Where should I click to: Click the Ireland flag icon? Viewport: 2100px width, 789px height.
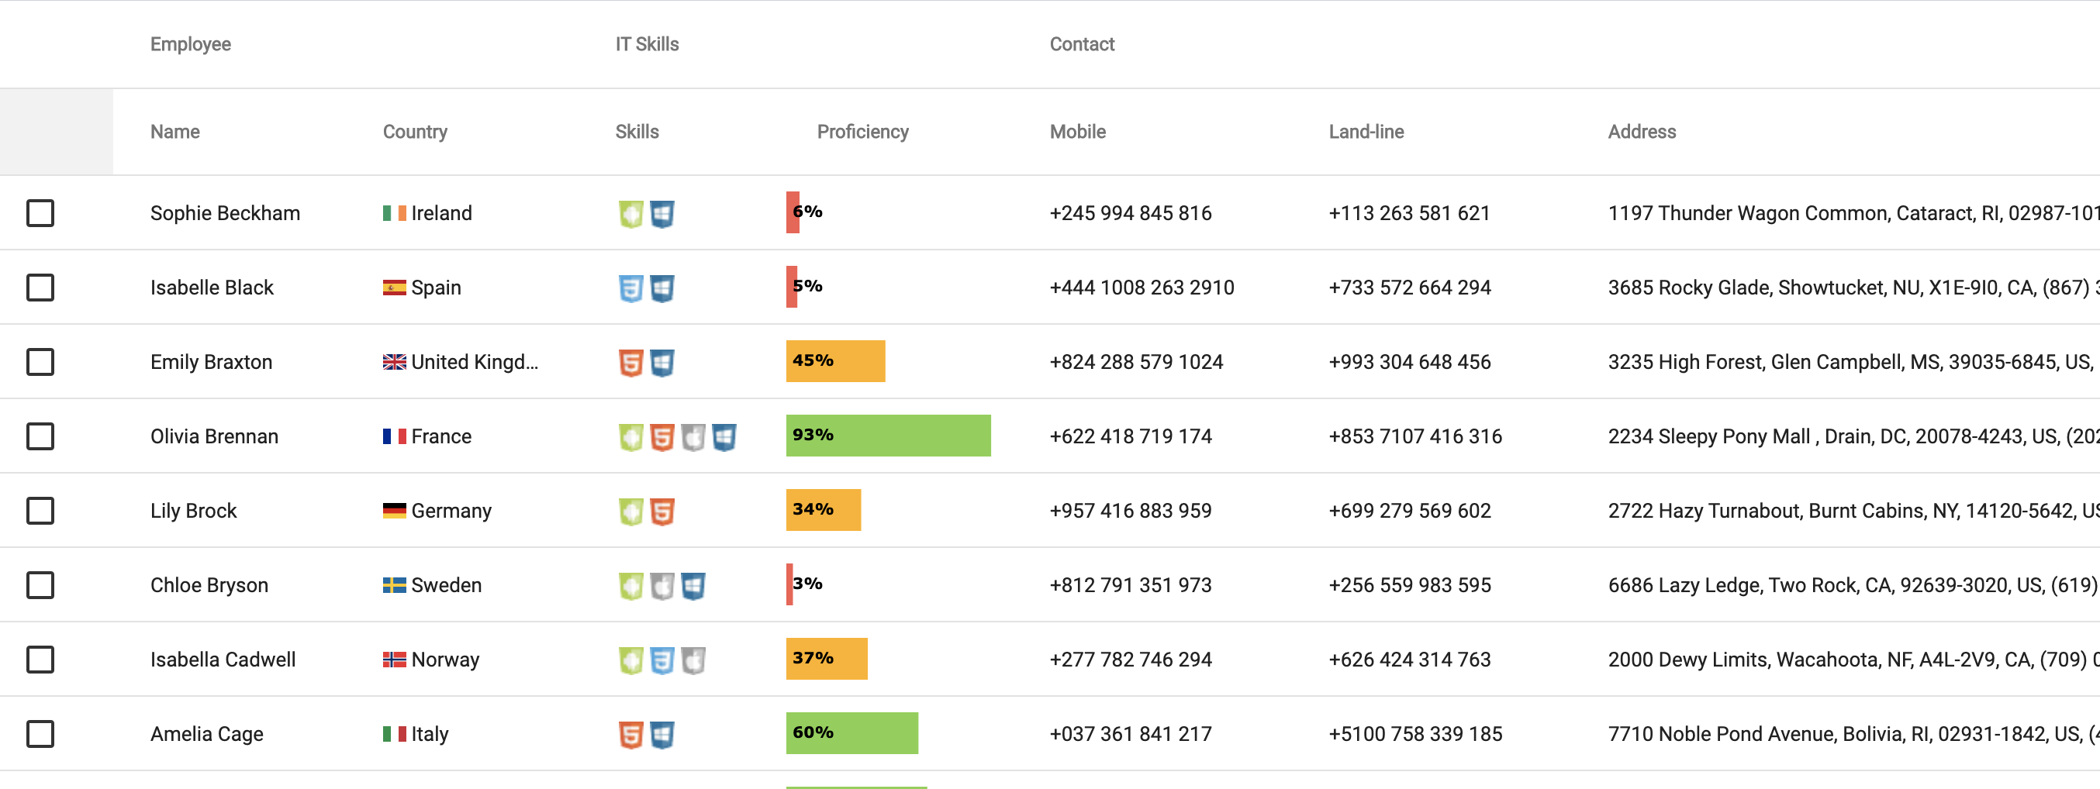click(x=395, y=214)
